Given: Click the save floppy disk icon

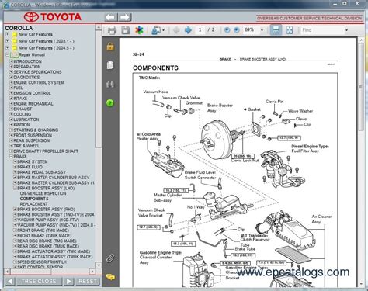Looking at the screenshot, I should coord(126,30).
